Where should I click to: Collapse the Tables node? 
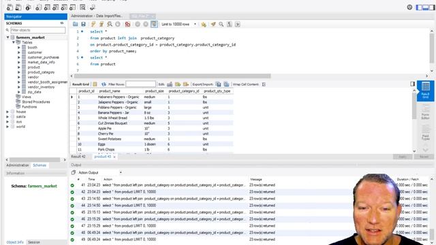coord(14,42)
